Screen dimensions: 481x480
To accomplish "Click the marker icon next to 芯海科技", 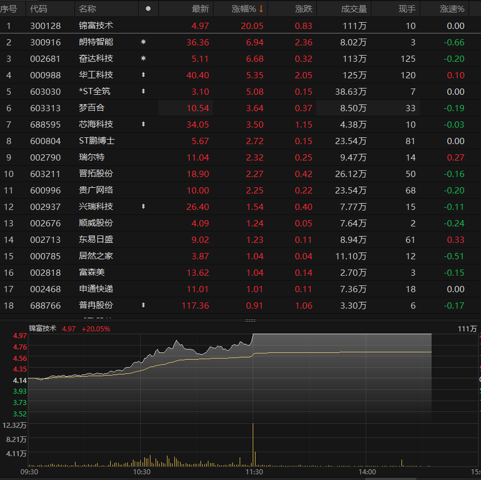I will click(x=143, y=124).
